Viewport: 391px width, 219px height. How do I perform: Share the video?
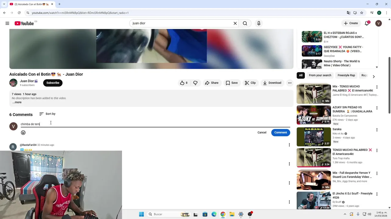pos(212,83)
